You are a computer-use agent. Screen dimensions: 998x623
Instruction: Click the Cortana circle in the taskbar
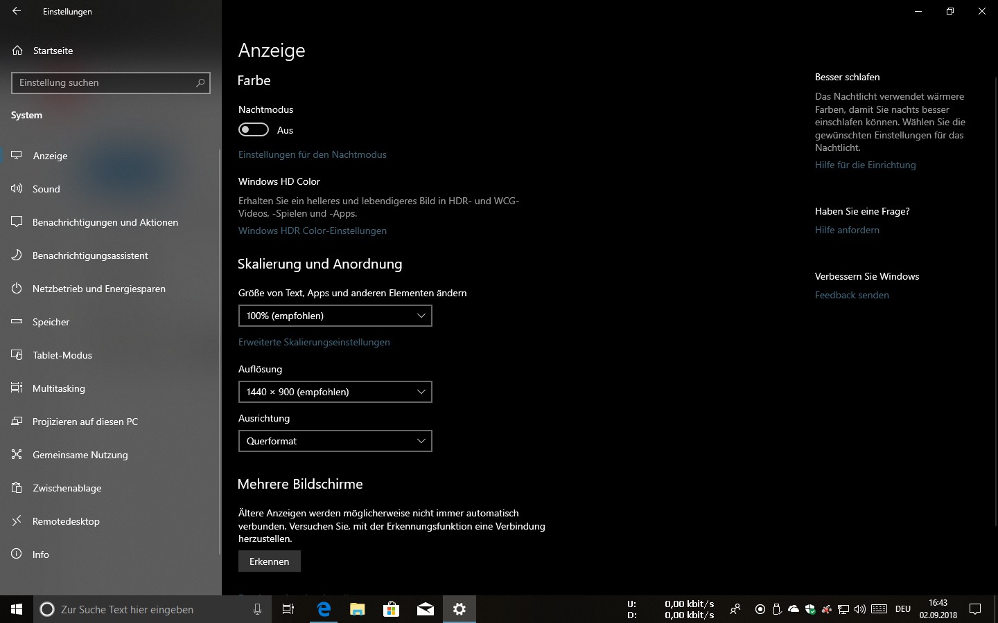coord(47,609)
